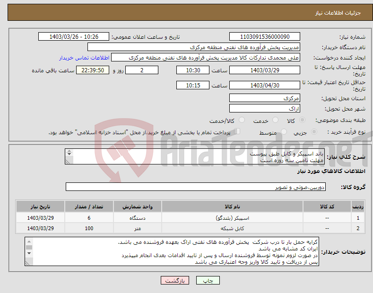Click unit متر in network cable row

tap(138, 228)
